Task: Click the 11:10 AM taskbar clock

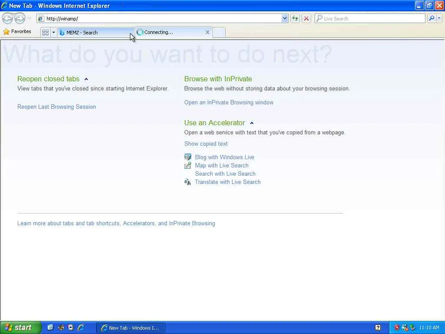Action: point(429,328)
